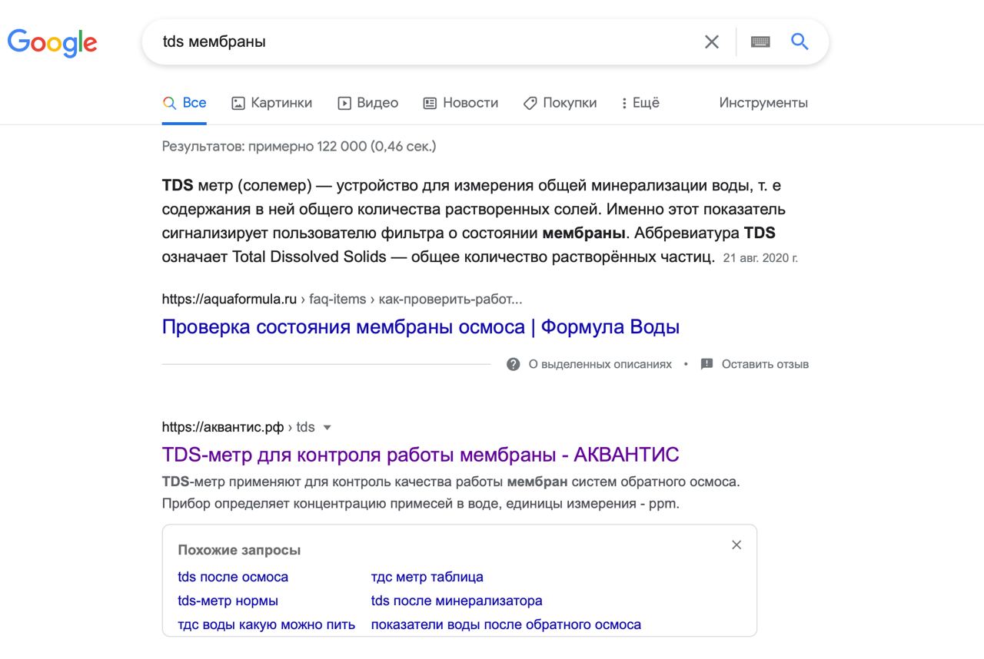Select the Все tab
This screenshot has width=984, height=659.
click(x=184, y=103)
